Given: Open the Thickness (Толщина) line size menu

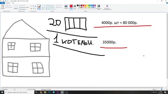Looking at the screenshot, I should pyautogui.click(x=66, y=7).
